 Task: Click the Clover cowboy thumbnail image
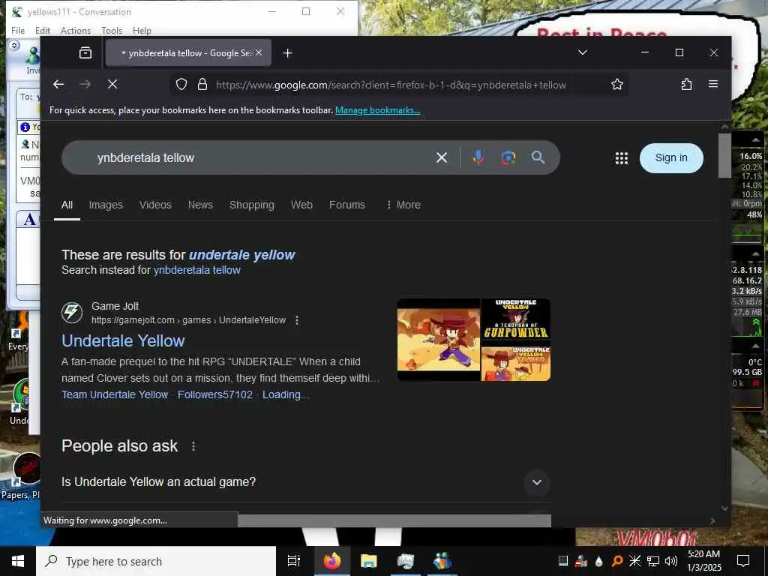click(x=438, y=340)
